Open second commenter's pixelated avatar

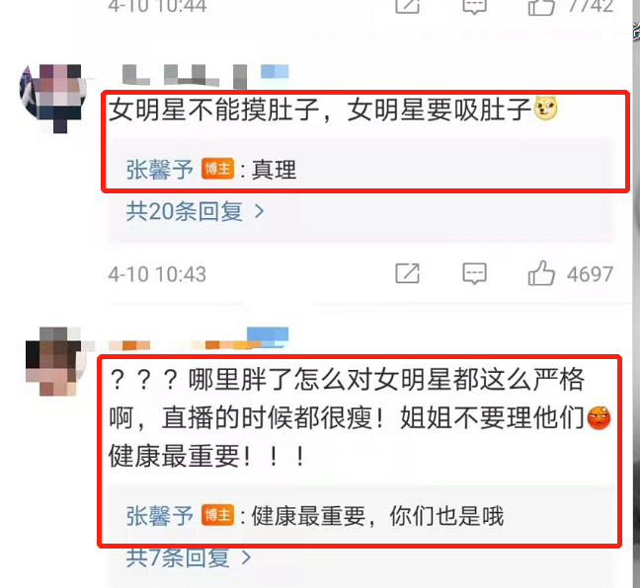click(x=55, y=361)
